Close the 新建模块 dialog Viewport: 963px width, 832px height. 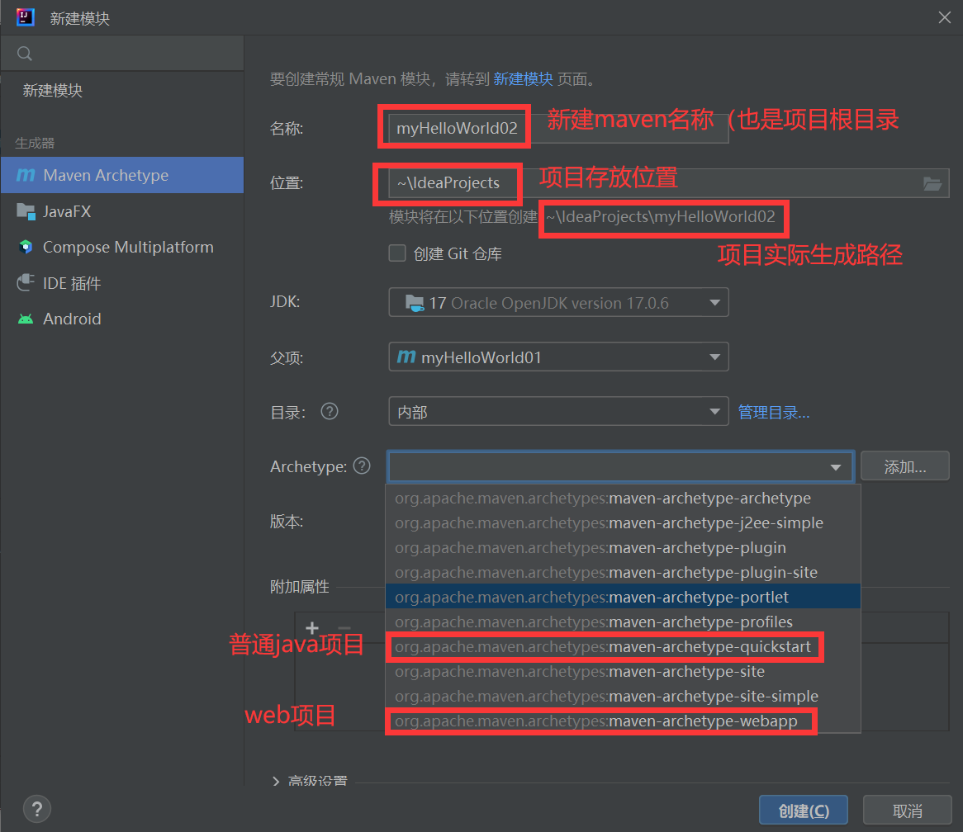click(x=945, y=18)
